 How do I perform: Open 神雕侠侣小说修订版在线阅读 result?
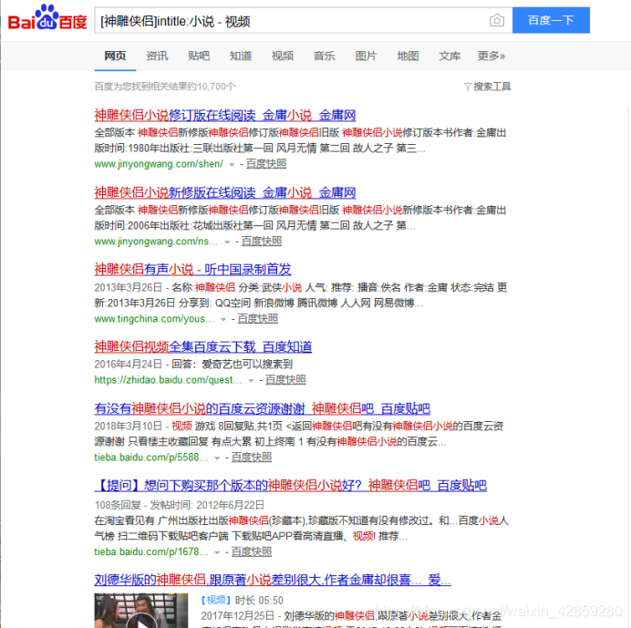point(225,116)
